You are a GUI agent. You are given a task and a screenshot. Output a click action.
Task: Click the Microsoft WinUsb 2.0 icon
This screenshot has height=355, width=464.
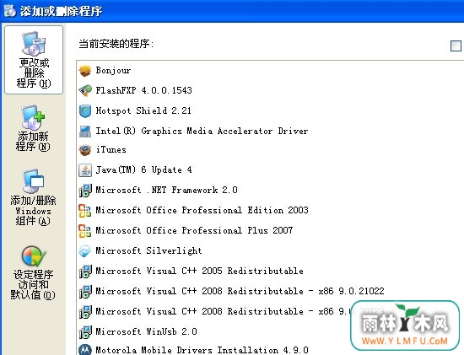click(85, 332)
